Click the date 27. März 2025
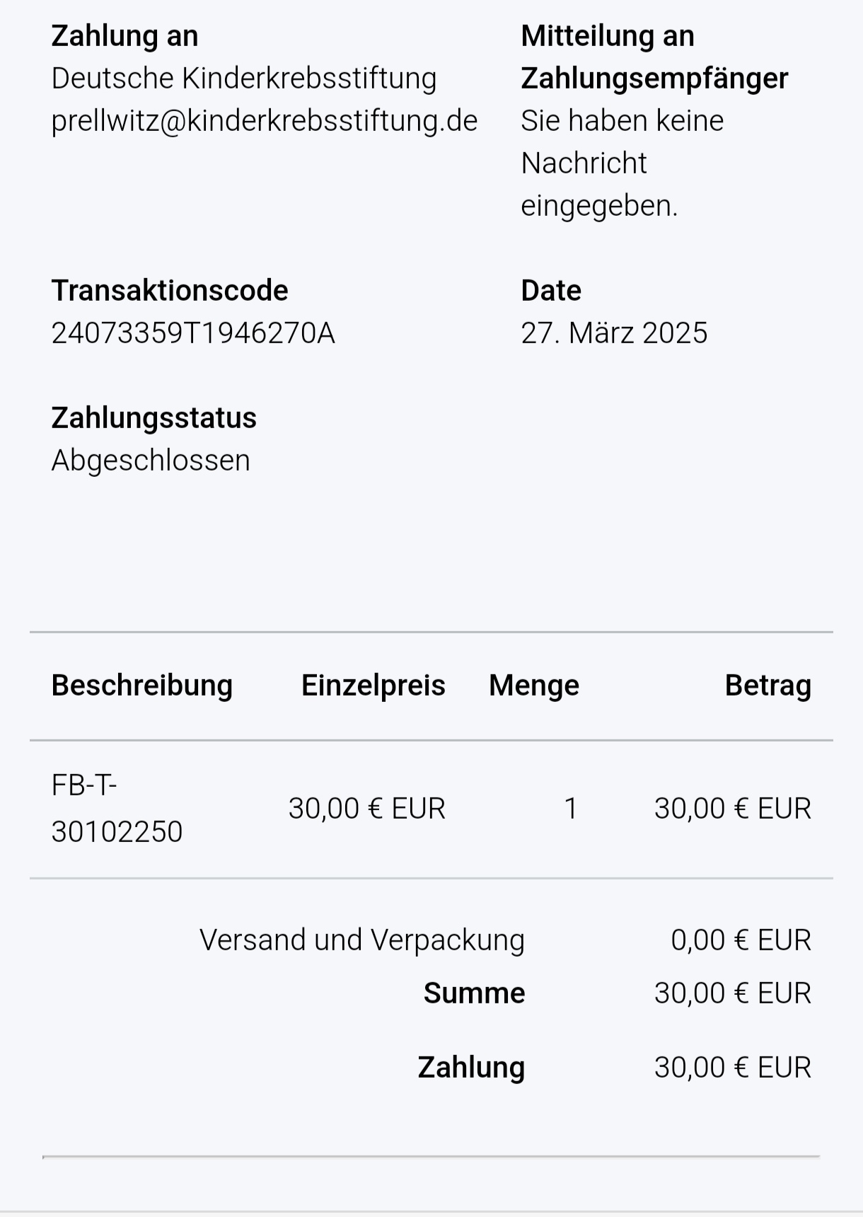This screenshot has width=863, height=1217. pos(614,333)
